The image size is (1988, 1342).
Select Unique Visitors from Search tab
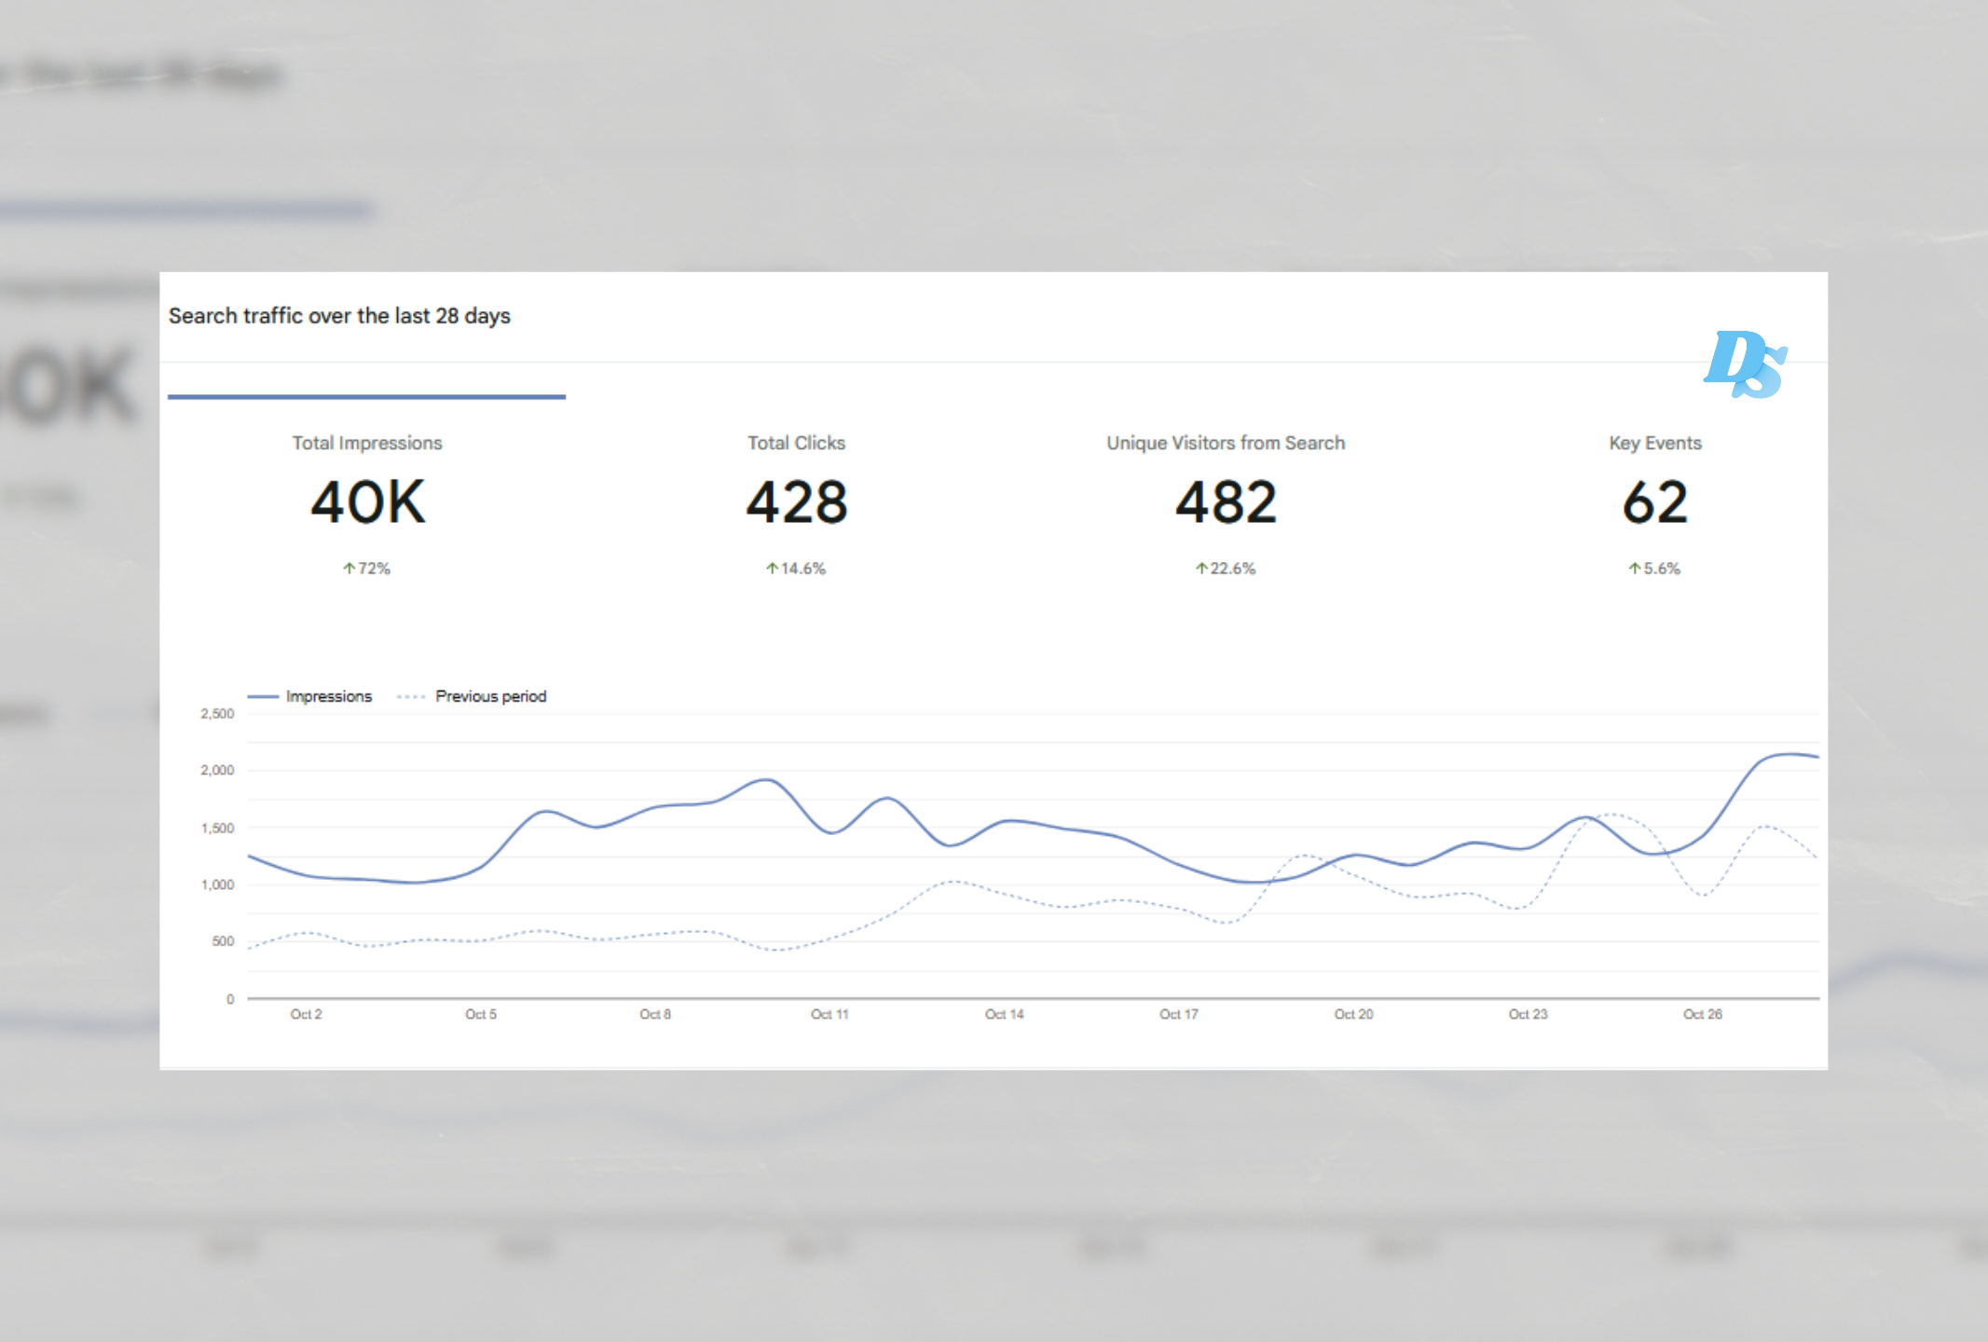[1225, 444]
